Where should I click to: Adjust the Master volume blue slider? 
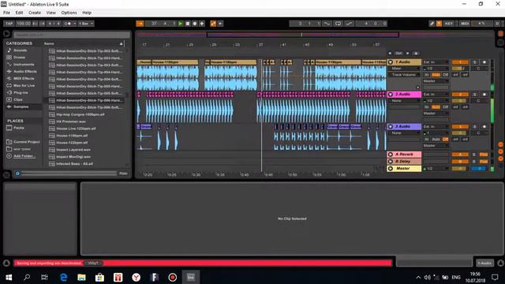click(x=479, y=168)
